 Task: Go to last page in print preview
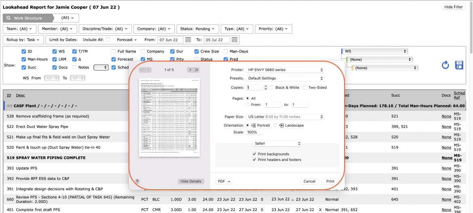pyautogui.click(x=197, y=70)
